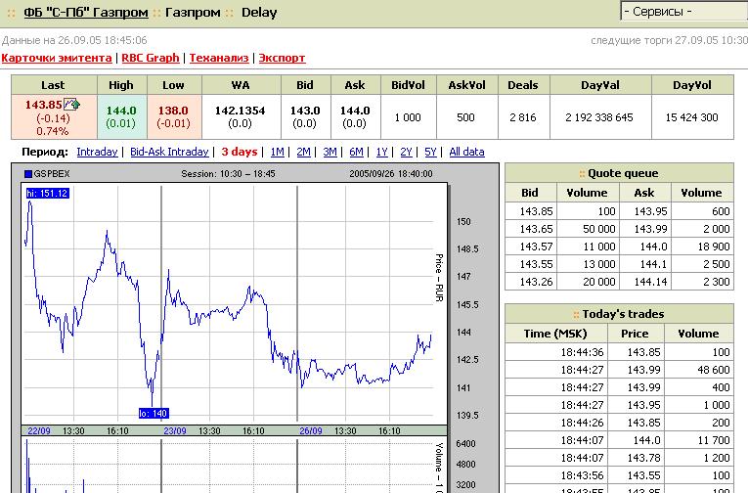Open Карточки эмитента link
748x493 pixels.
57,58
